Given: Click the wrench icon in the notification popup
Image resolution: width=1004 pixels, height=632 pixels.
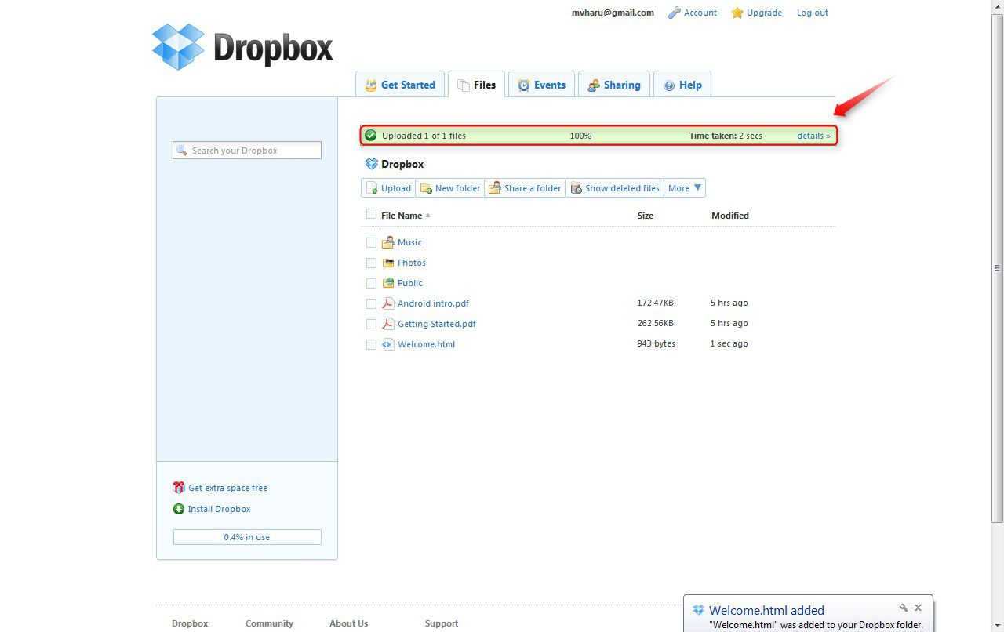Looking at the screenshot, I should tap(904, 608).
